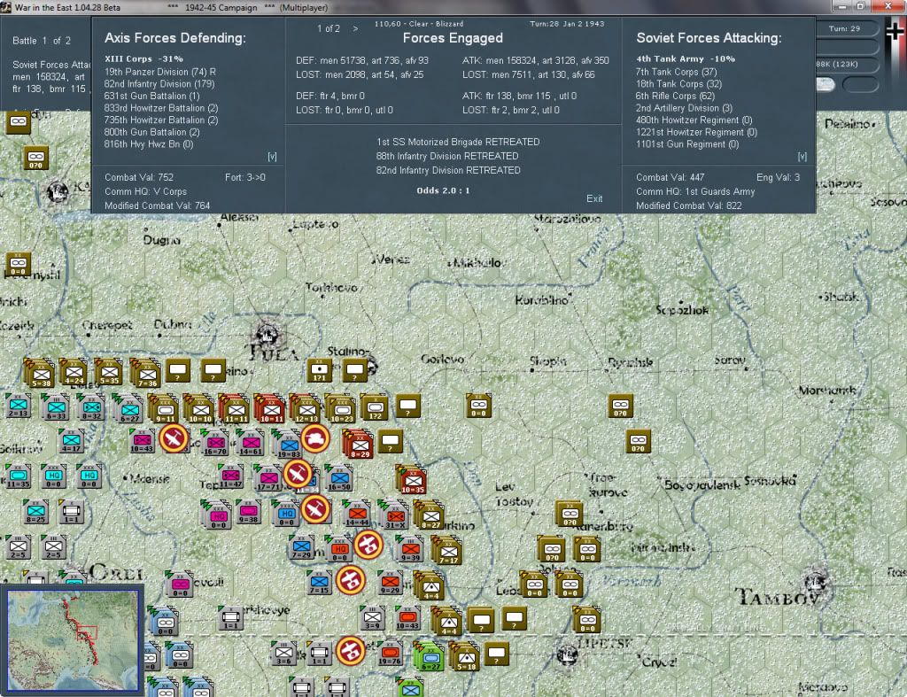Select the pink 11=47 unit counter
The image size is (907, 697).
[x=230, y=476]
